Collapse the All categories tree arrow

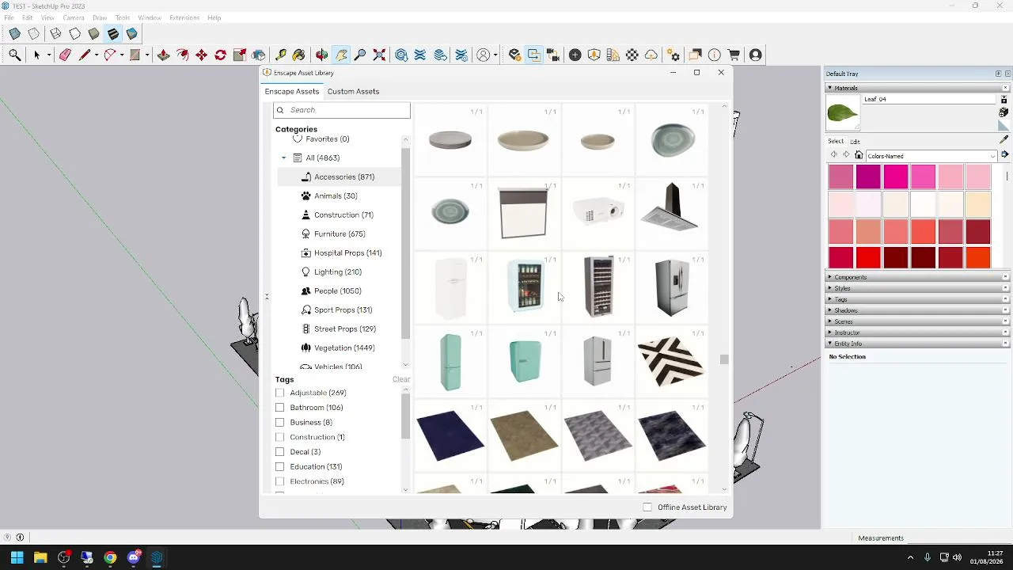tap(283, 158)
